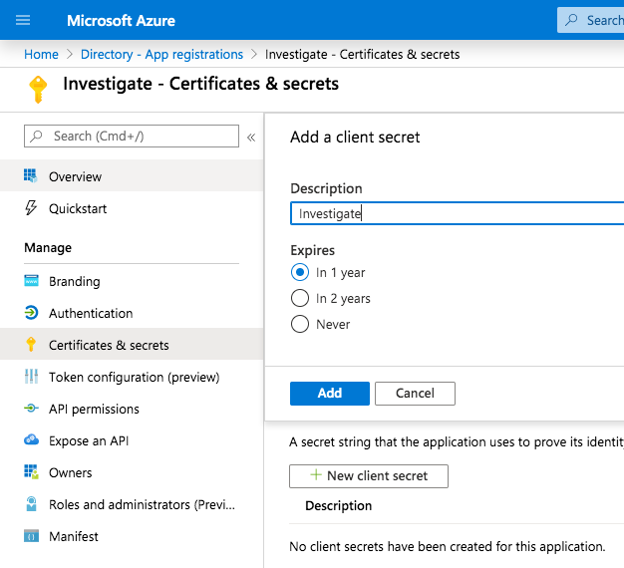624x568 pixels.
Task: Click the Overview grid icon
Action: point(30,176)
